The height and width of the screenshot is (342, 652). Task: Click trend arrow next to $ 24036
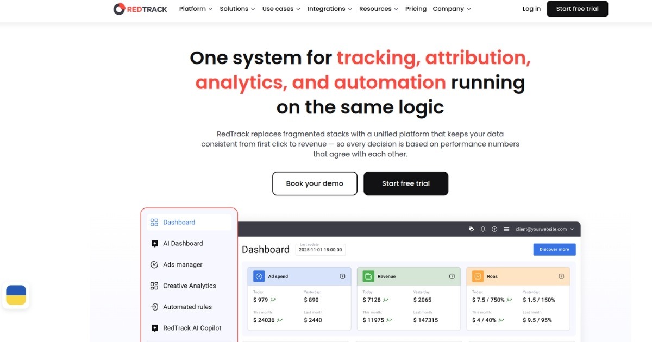pos(280,320)
